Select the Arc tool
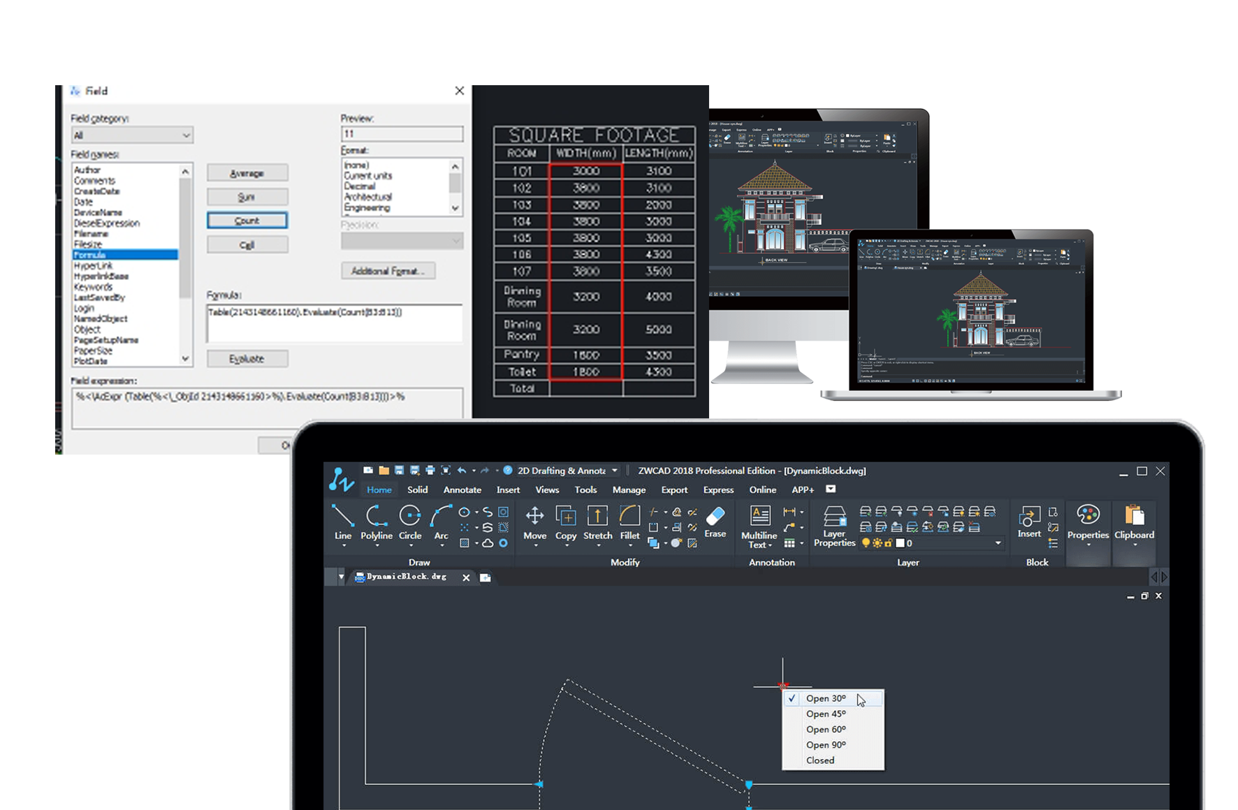Screen dimensions: 1238x810 [x=441, y=522]
